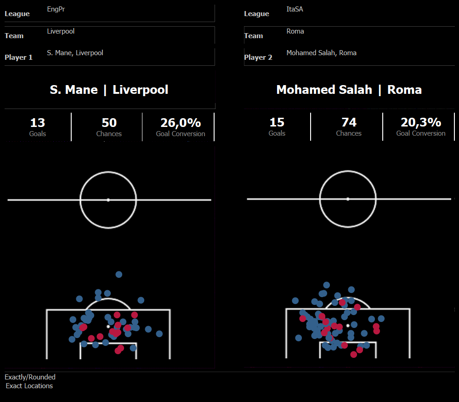
Task: Select the leftmost blue dot outside Salah's penalty box
Action: (295, 301)
